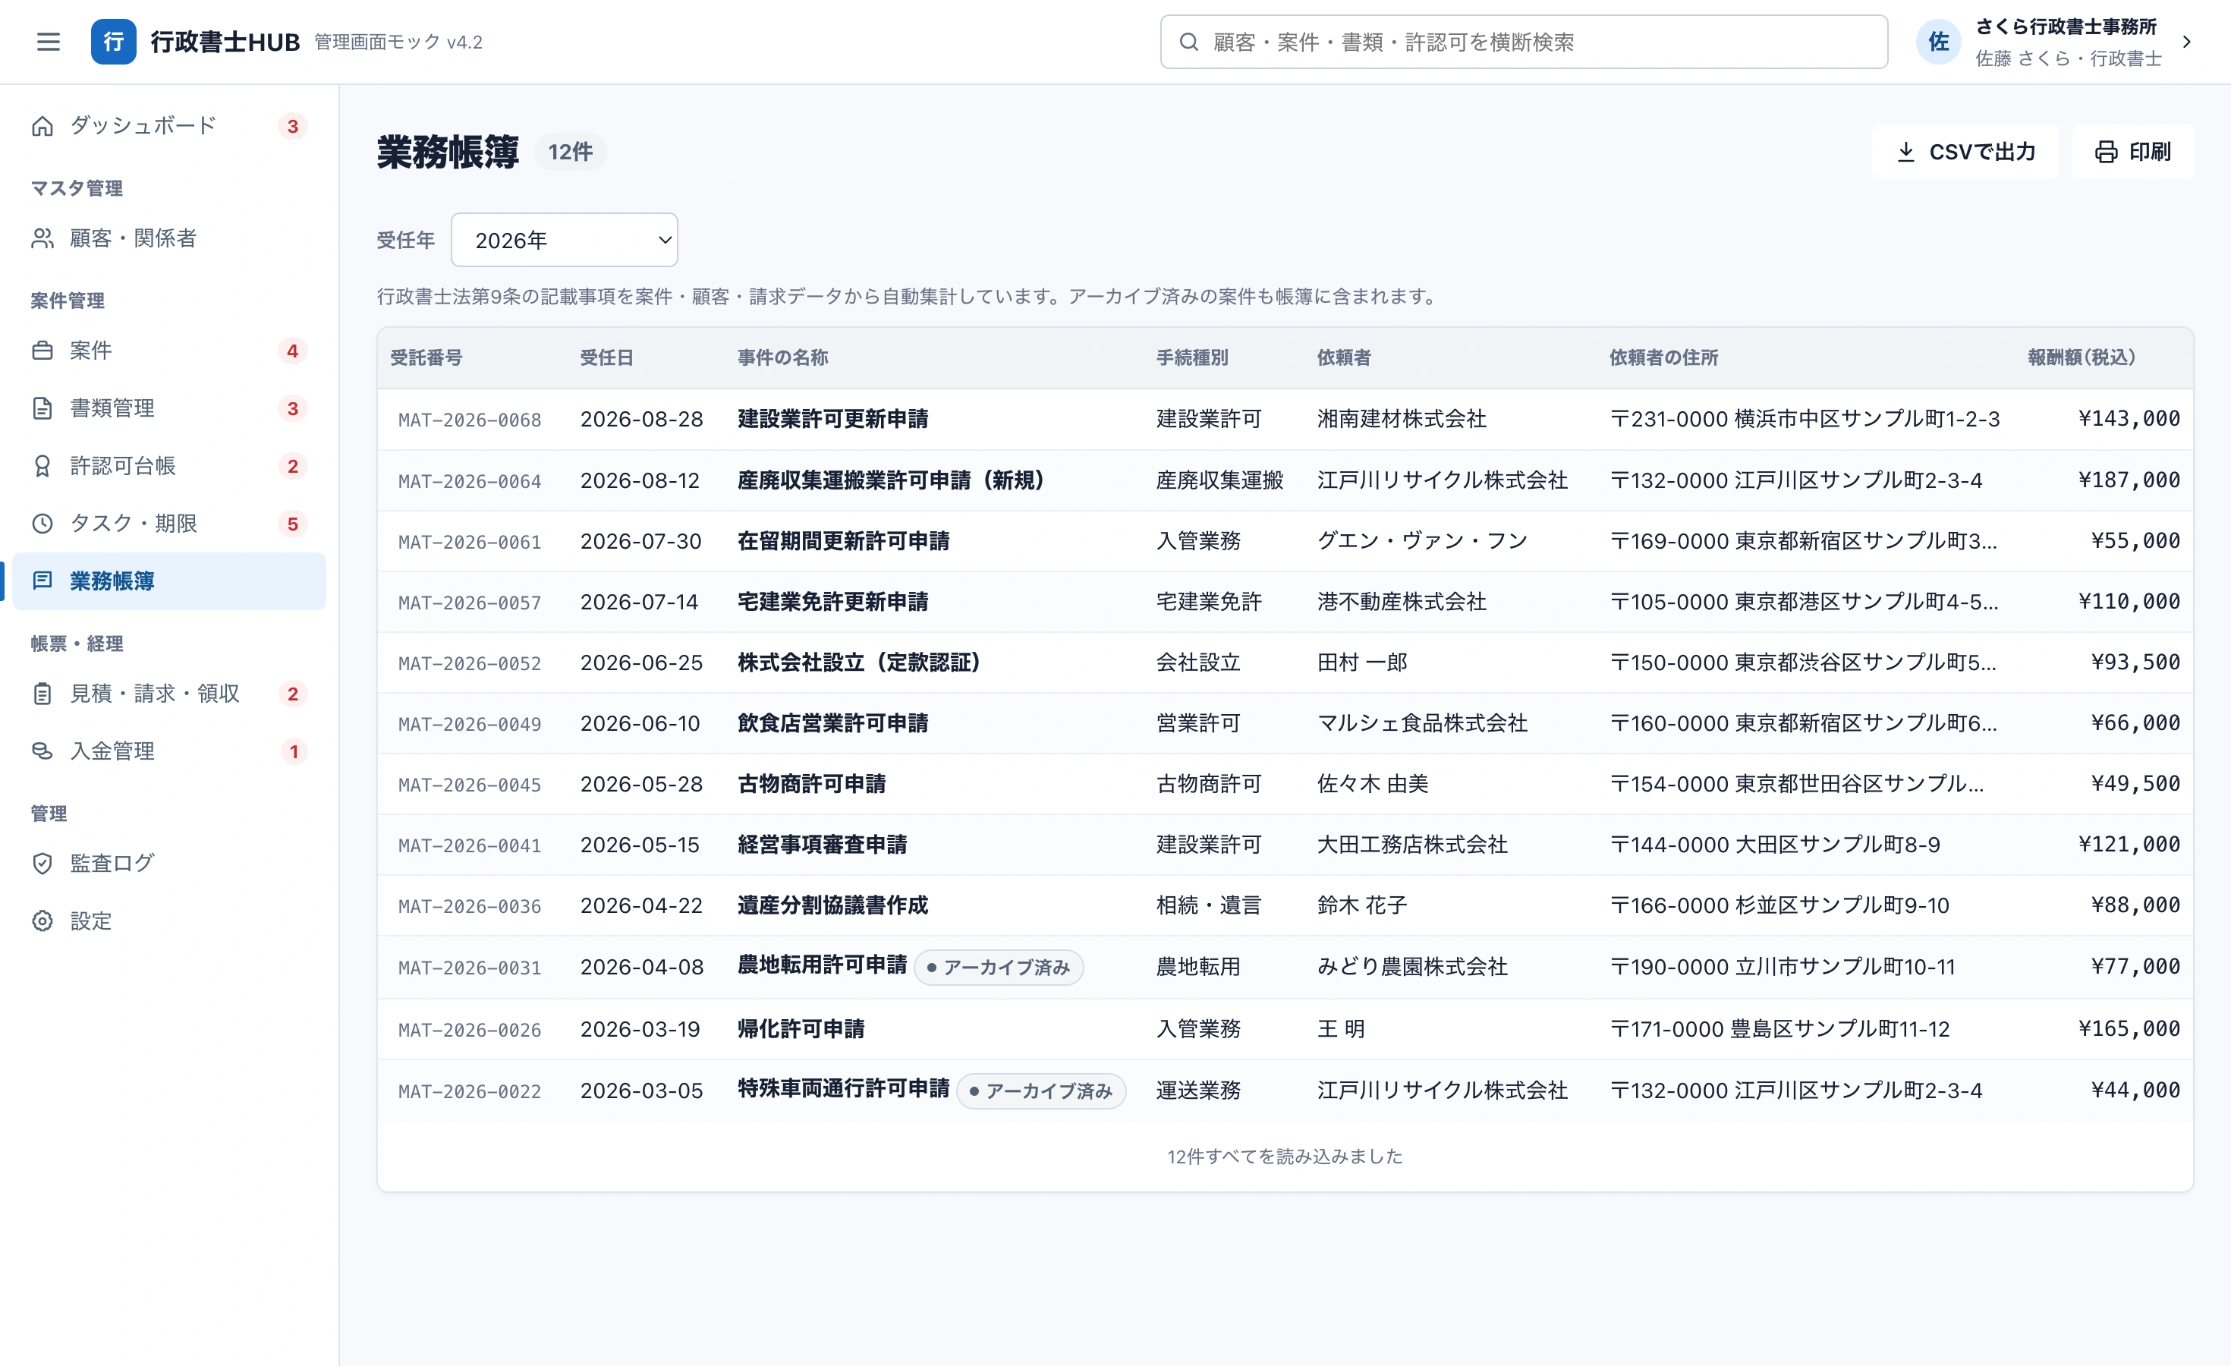Click the 設定 gear icon
The height and width of the screenshot is (1366, 2231).
42,921
